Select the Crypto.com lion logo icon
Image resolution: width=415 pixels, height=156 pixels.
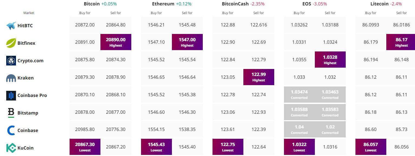11,61
